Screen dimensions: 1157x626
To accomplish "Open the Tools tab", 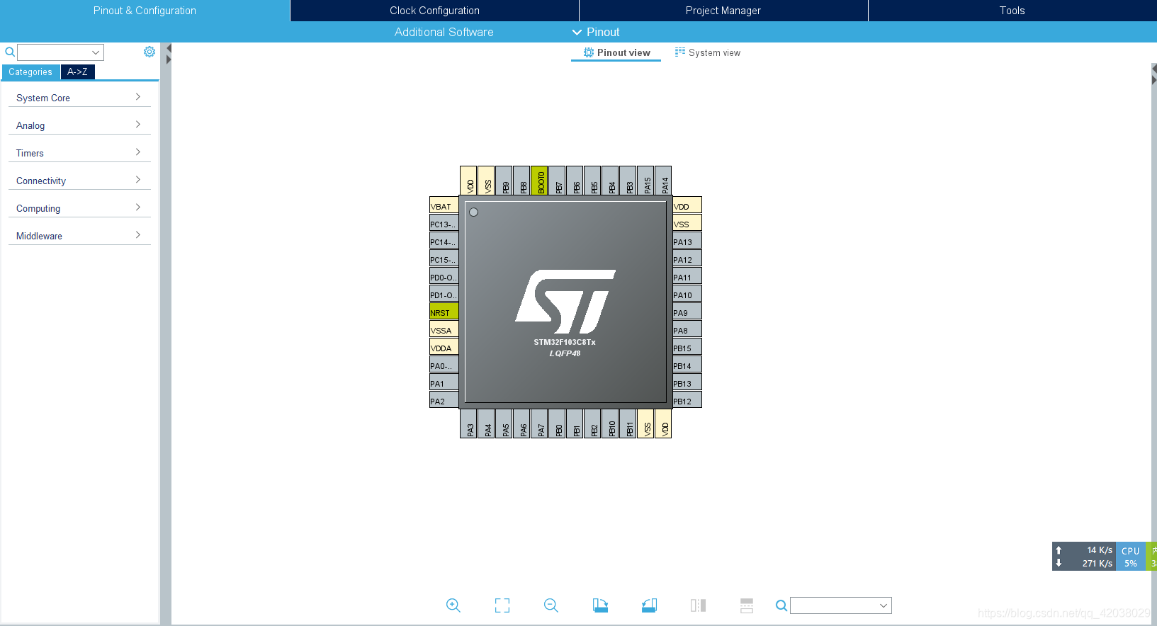I will 1012,11.
